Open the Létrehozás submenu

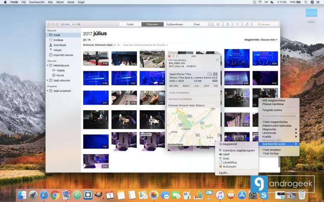pyautogui.click(x=279, y=133)
